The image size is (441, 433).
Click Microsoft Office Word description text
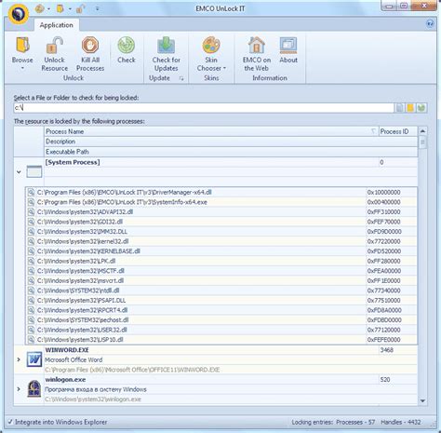73,360
